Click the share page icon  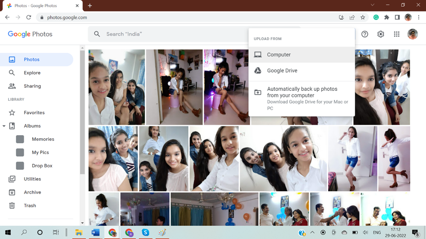click(x=352, y=17)
